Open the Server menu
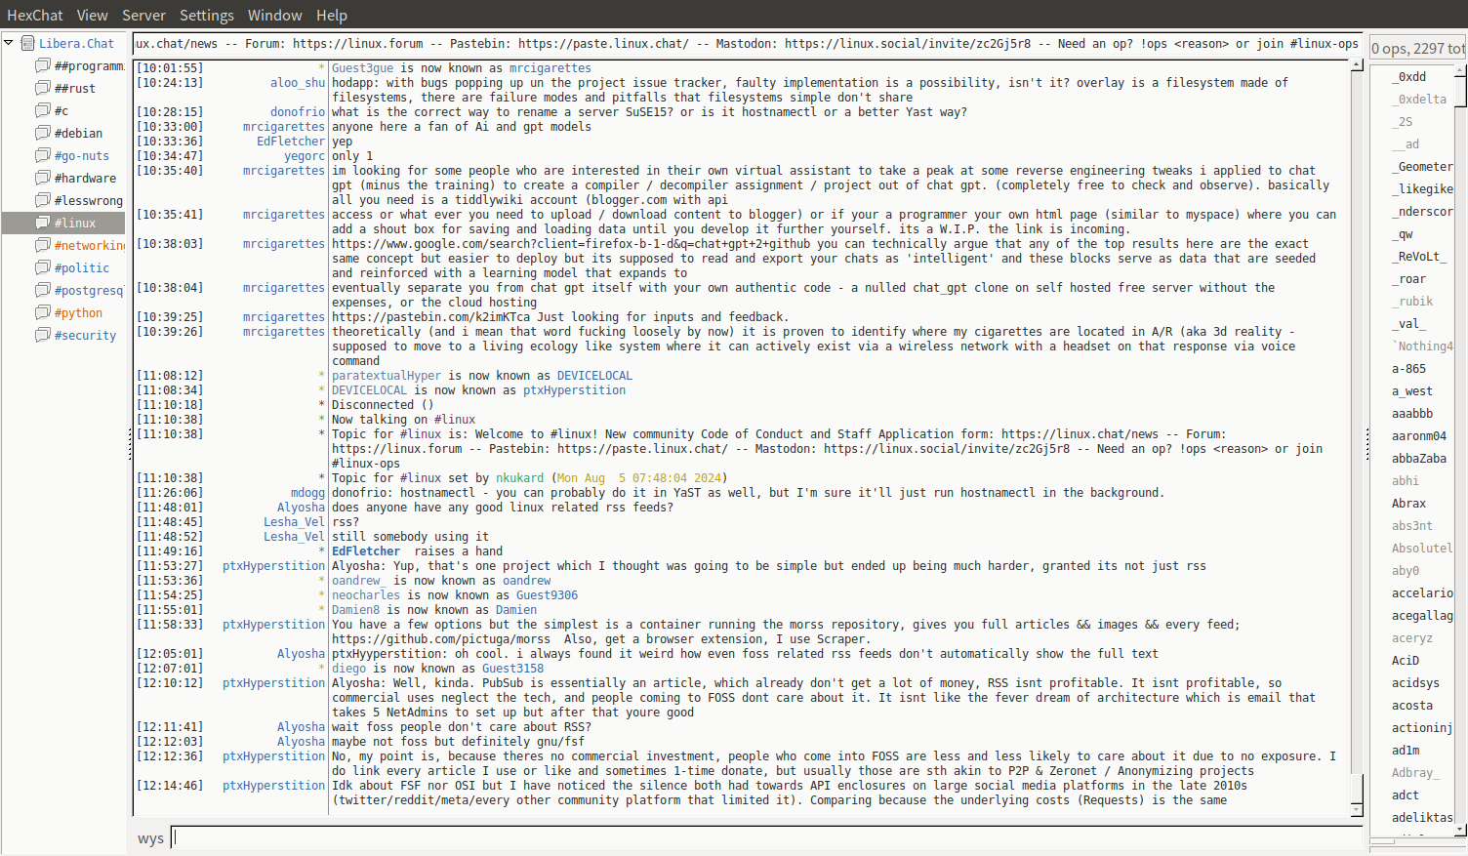The height and width of the screenshot is (856, 1468). tap(143, 16)
